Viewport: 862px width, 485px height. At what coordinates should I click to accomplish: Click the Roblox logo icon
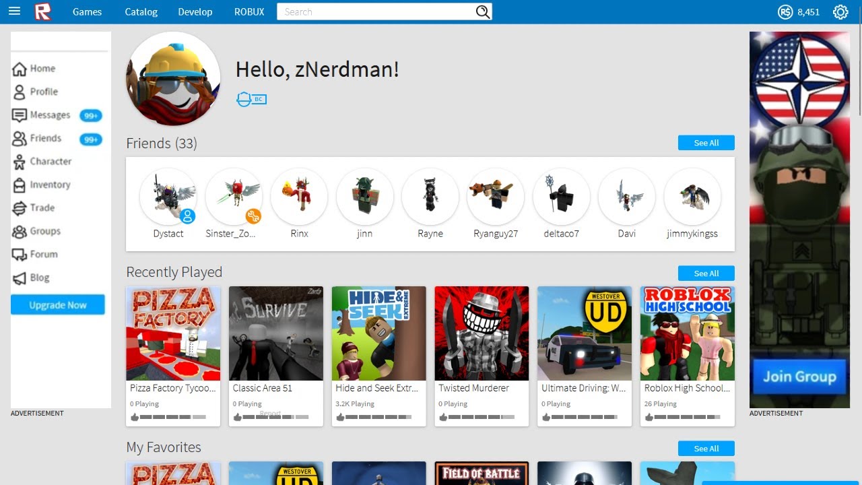click(x=43, y=11)
